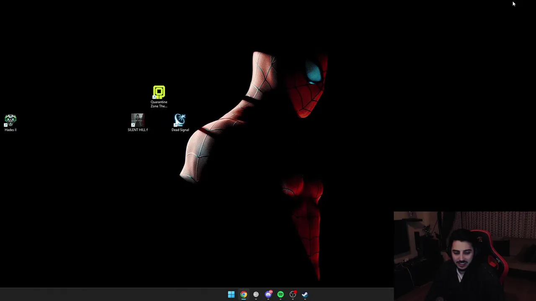Open Spotify from the taskbar
This screenshot has height=301, width=536.
coord(281,295)
